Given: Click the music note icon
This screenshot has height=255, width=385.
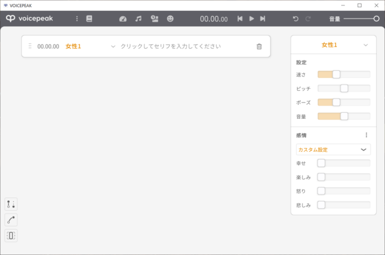Looking at the screenshot, I should point(138,19).
